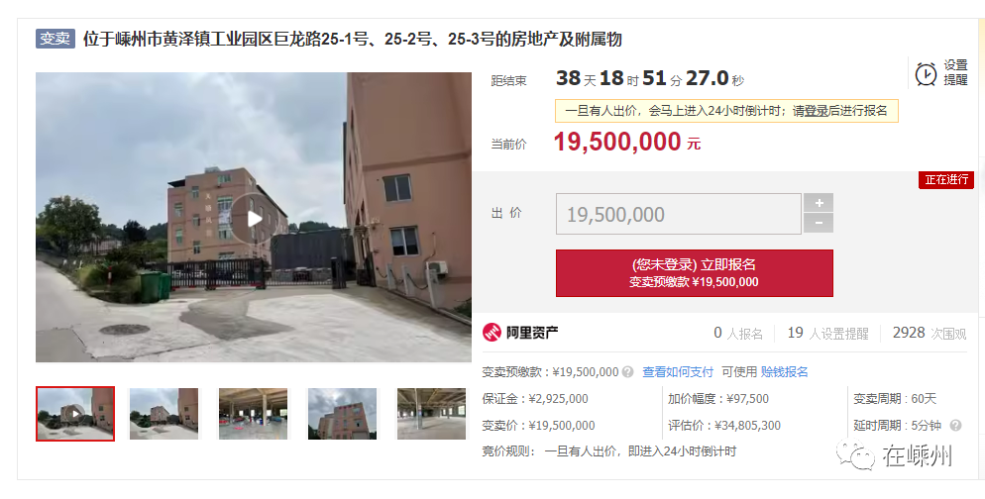Increase bid with the plus button

click(819, 203)
